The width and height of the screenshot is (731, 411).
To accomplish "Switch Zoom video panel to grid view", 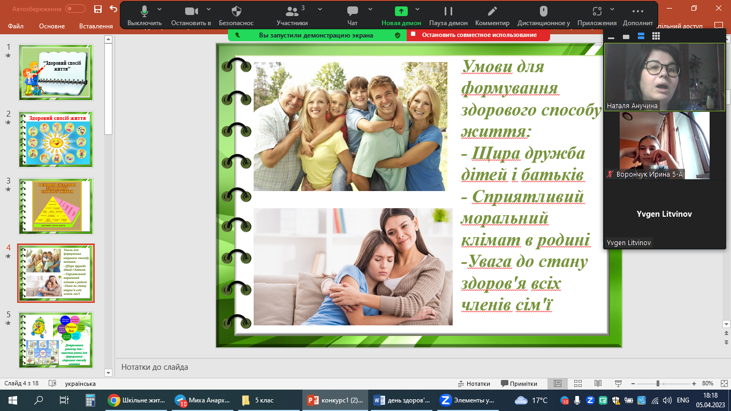I will [x=656, y=36].
